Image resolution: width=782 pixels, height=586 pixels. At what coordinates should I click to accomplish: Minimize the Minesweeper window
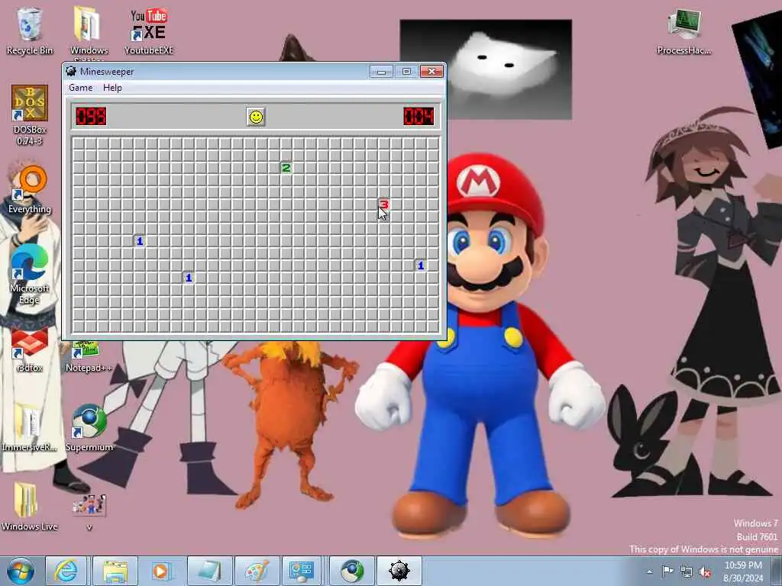pyautogui.click(x=382, y=72)
